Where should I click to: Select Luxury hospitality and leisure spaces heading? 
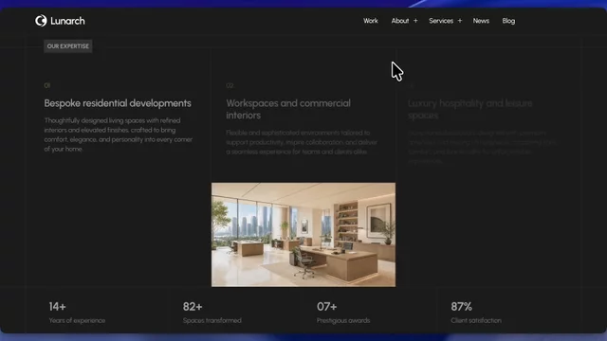point(470,110)
